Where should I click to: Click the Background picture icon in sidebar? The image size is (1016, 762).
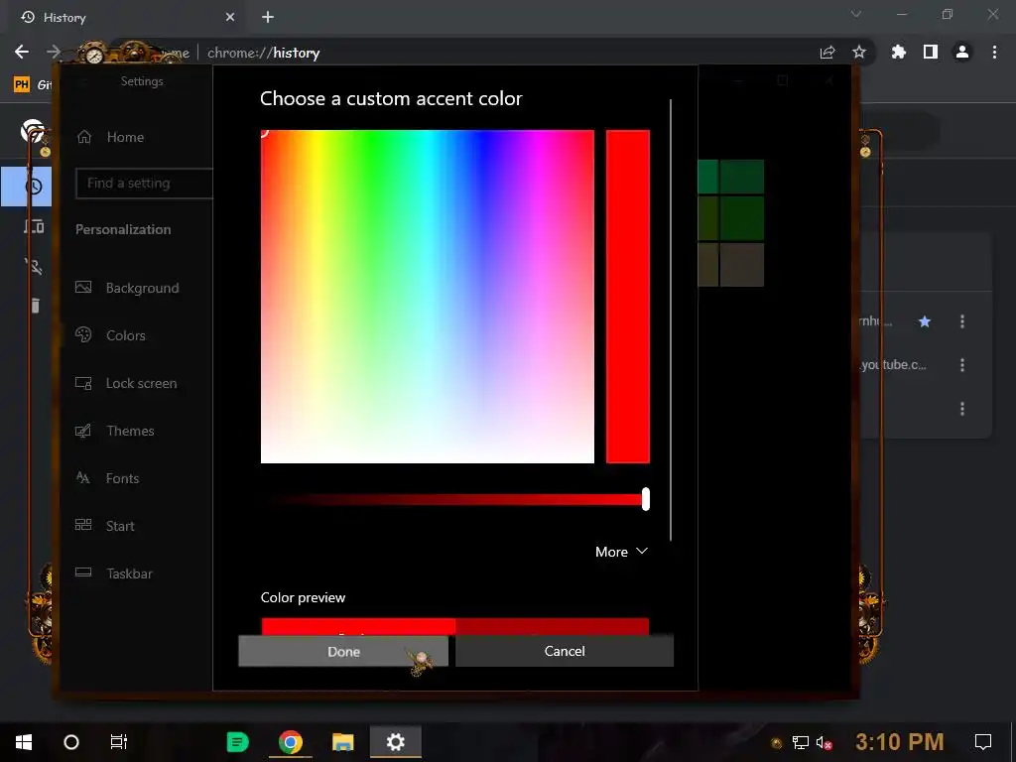pyautogui.click(x=83, y=287)
